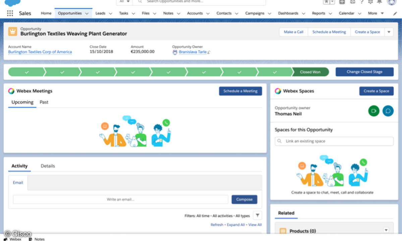Click the Webex Spaces logo icon

click(x=278, y=91)
